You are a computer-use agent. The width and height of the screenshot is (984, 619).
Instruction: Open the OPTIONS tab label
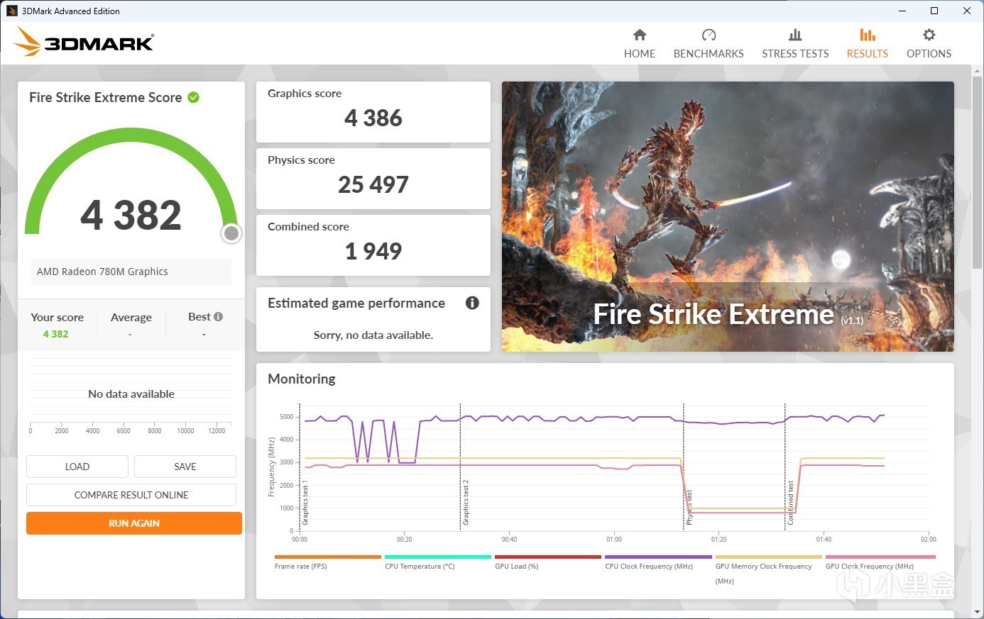point(929,54)
